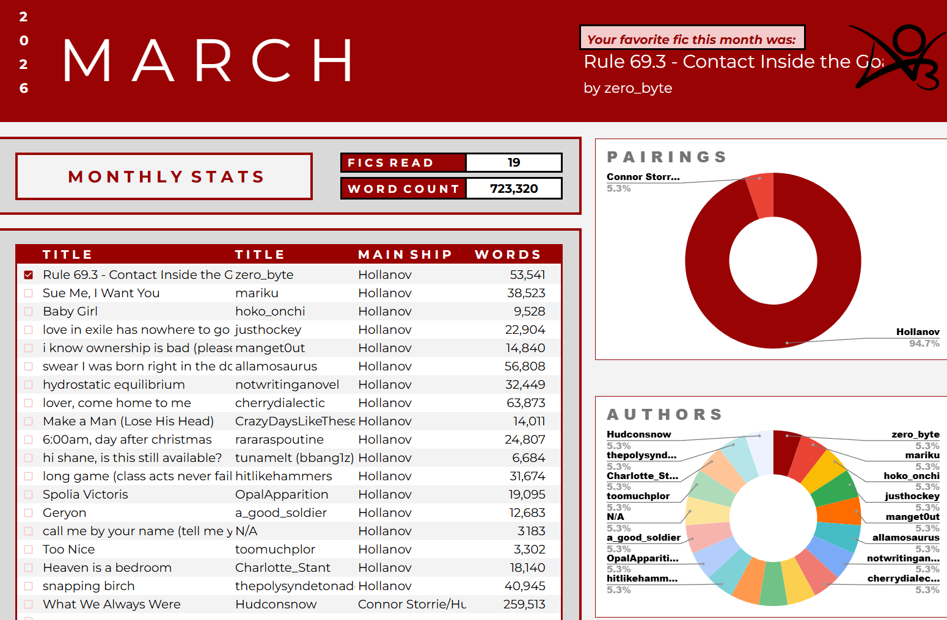Select author cell 'Charlotte_Stant'
The height and width of the screenshot is (620, 947).
(283, 568)
